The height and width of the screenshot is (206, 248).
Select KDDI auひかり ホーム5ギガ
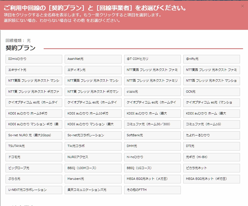[x=34, y=113]
